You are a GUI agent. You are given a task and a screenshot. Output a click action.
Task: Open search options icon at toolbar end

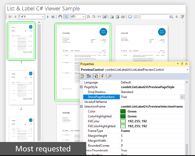pos(182,17)
